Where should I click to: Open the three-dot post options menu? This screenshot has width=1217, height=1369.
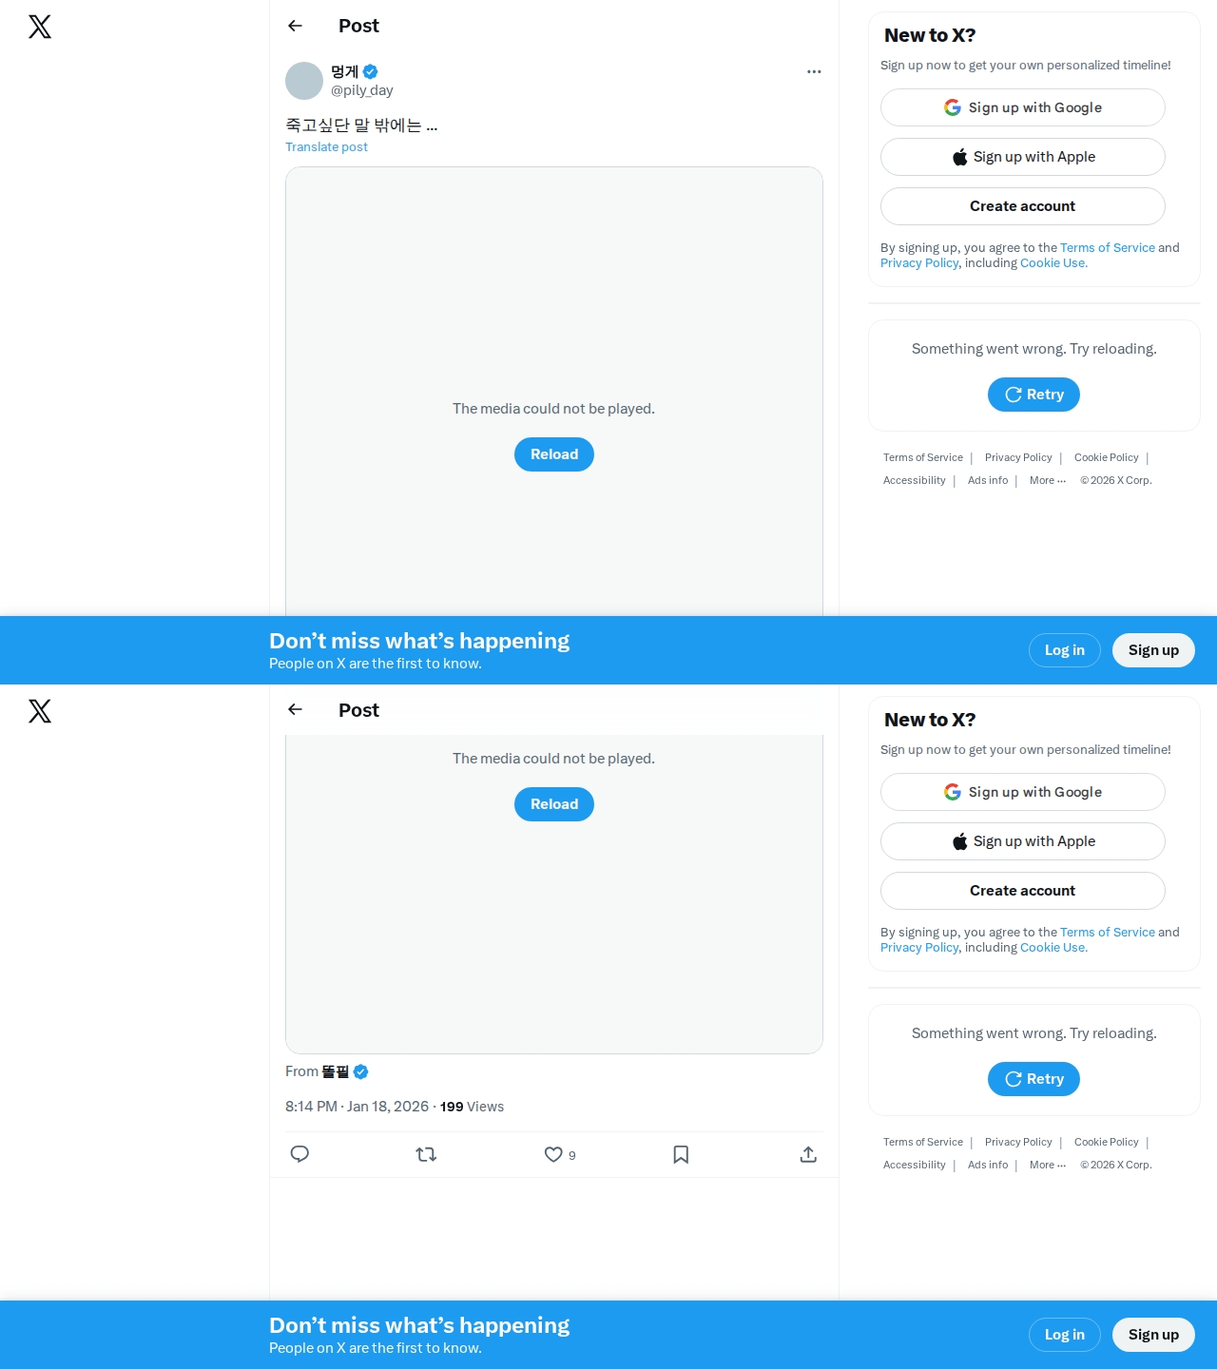[814, 71]
